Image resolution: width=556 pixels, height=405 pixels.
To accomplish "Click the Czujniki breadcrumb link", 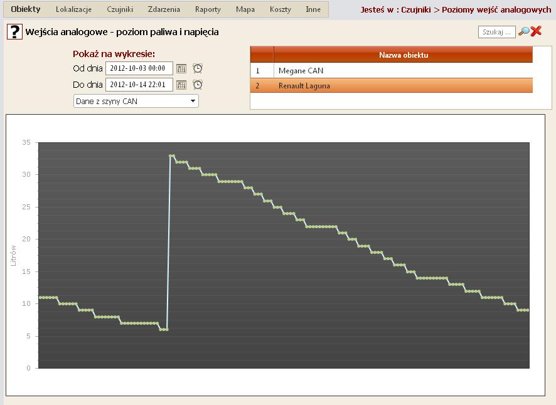I will coord(416,10).
